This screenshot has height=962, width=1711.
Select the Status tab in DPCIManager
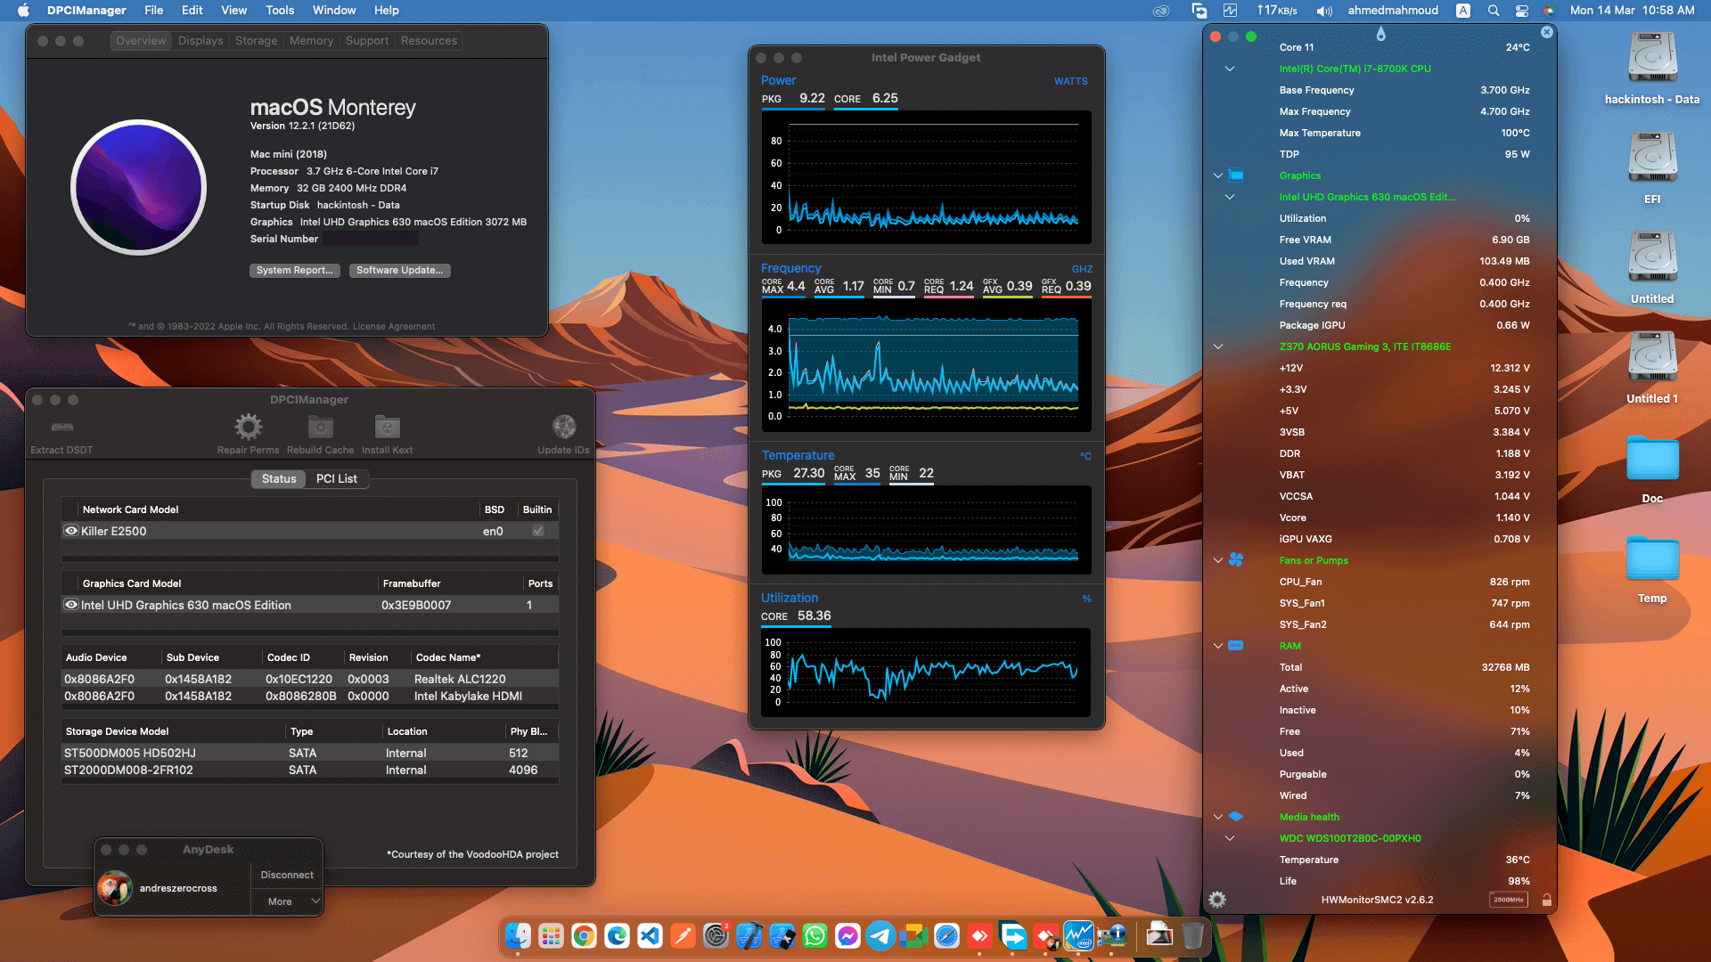tap(279, 479)
